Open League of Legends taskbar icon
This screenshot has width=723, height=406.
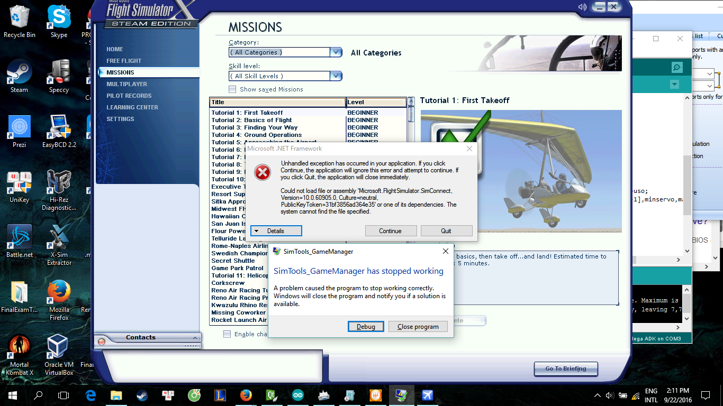220,395
